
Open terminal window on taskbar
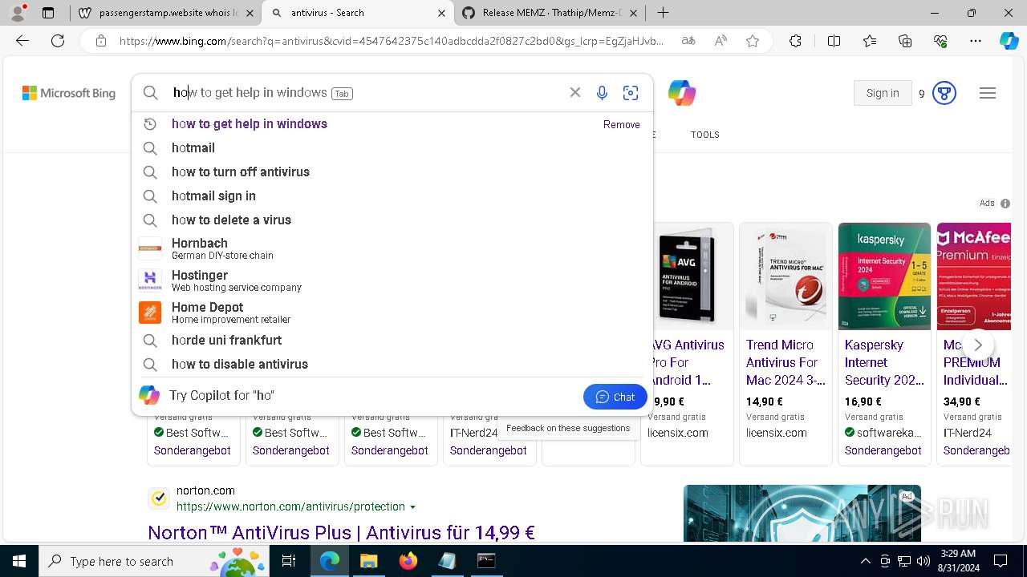click(486, 561)
